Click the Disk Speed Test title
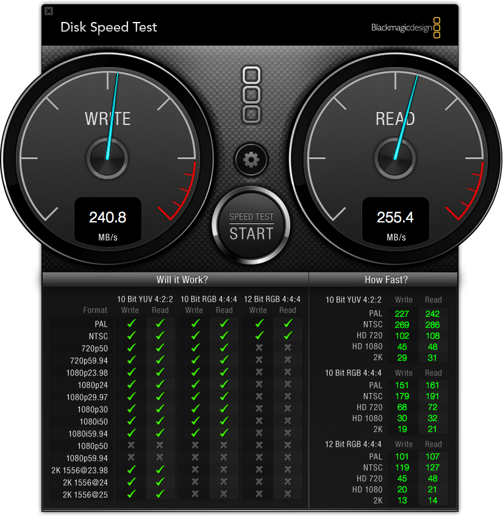 [109, 27]
